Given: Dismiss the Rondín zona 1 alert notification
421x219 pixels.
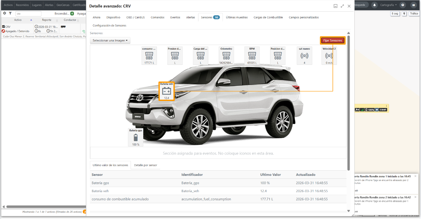Looking at the screenshot, I should [x=416, y=176].
